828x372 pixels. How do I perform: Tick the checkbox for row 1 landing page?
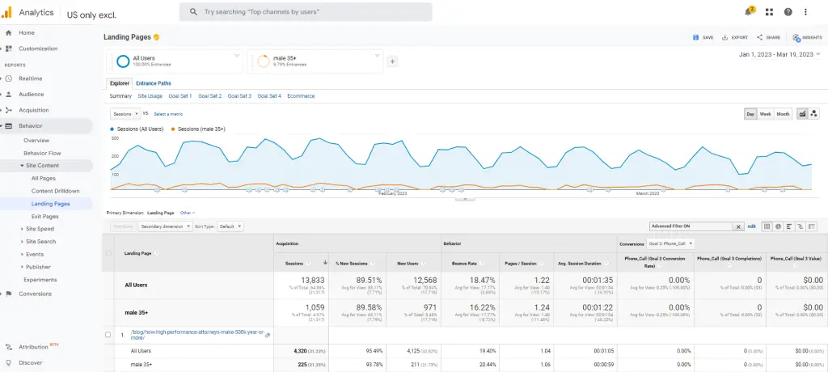[x=109, y=334]
